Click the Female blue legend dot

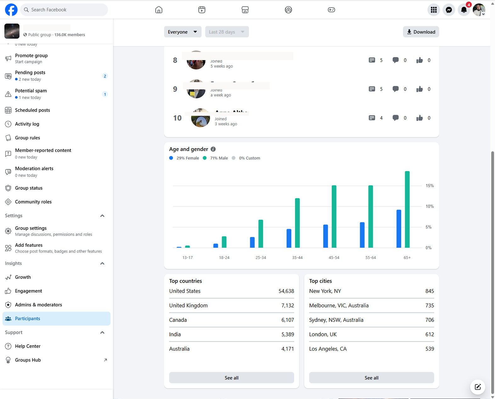pos(171,158)
